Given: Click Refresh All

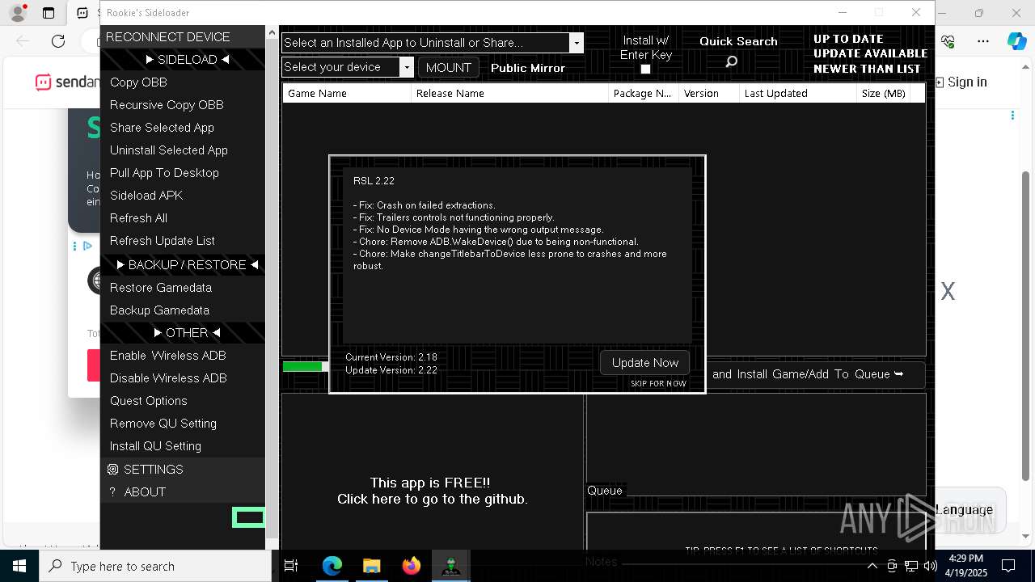Looking at the screenshot, I should pos(183,218).
